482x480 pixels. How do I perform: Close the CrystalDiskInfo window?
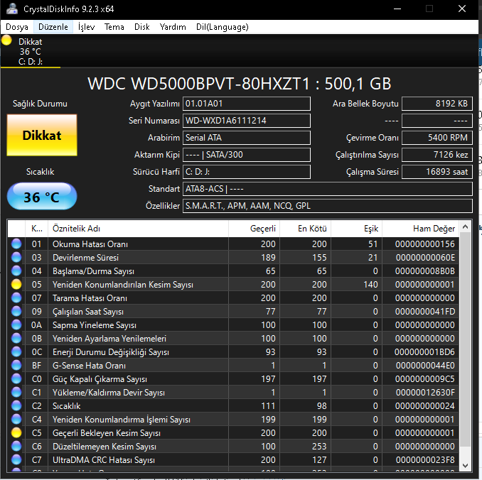pyautogui.click(x=461, y=9)
